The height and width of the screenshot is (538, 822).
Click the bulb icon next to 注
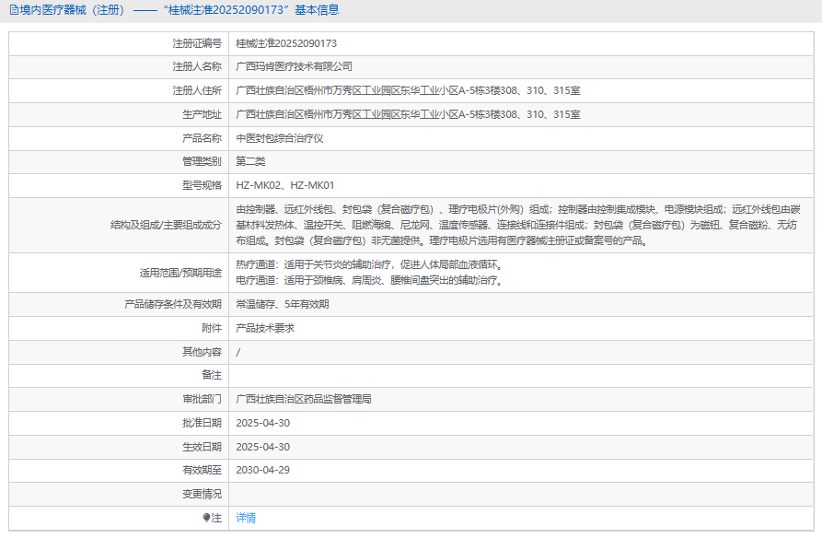point(206,518)
